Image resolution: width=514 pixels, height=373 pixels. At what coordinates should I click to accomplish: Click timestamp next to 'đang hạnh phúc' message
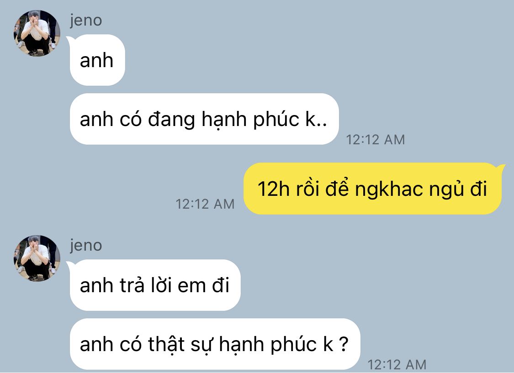tap(376, 140)
